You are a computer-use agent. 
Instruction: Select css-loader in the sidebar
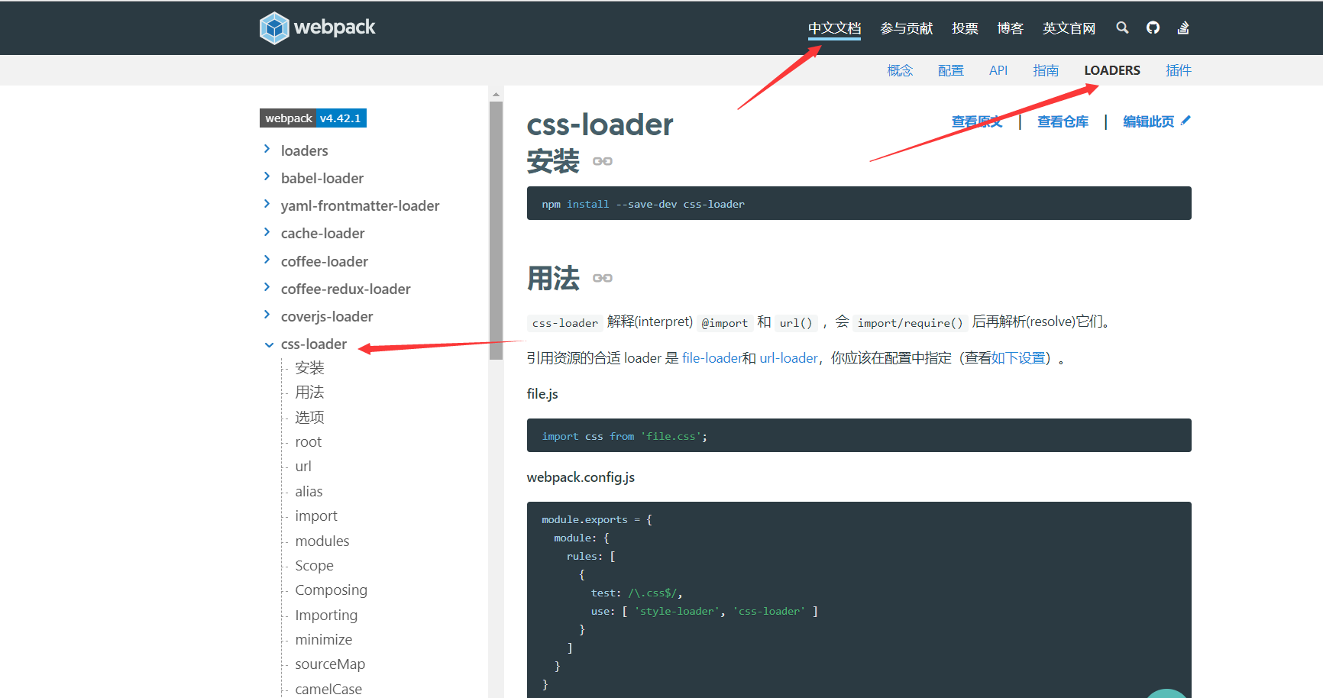pyautogui.click(x=314, y=344)
